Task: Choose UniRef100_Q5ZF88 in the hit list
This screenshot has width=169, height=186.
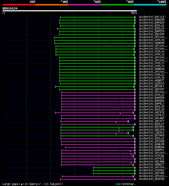Action: (x=152, y=179)
